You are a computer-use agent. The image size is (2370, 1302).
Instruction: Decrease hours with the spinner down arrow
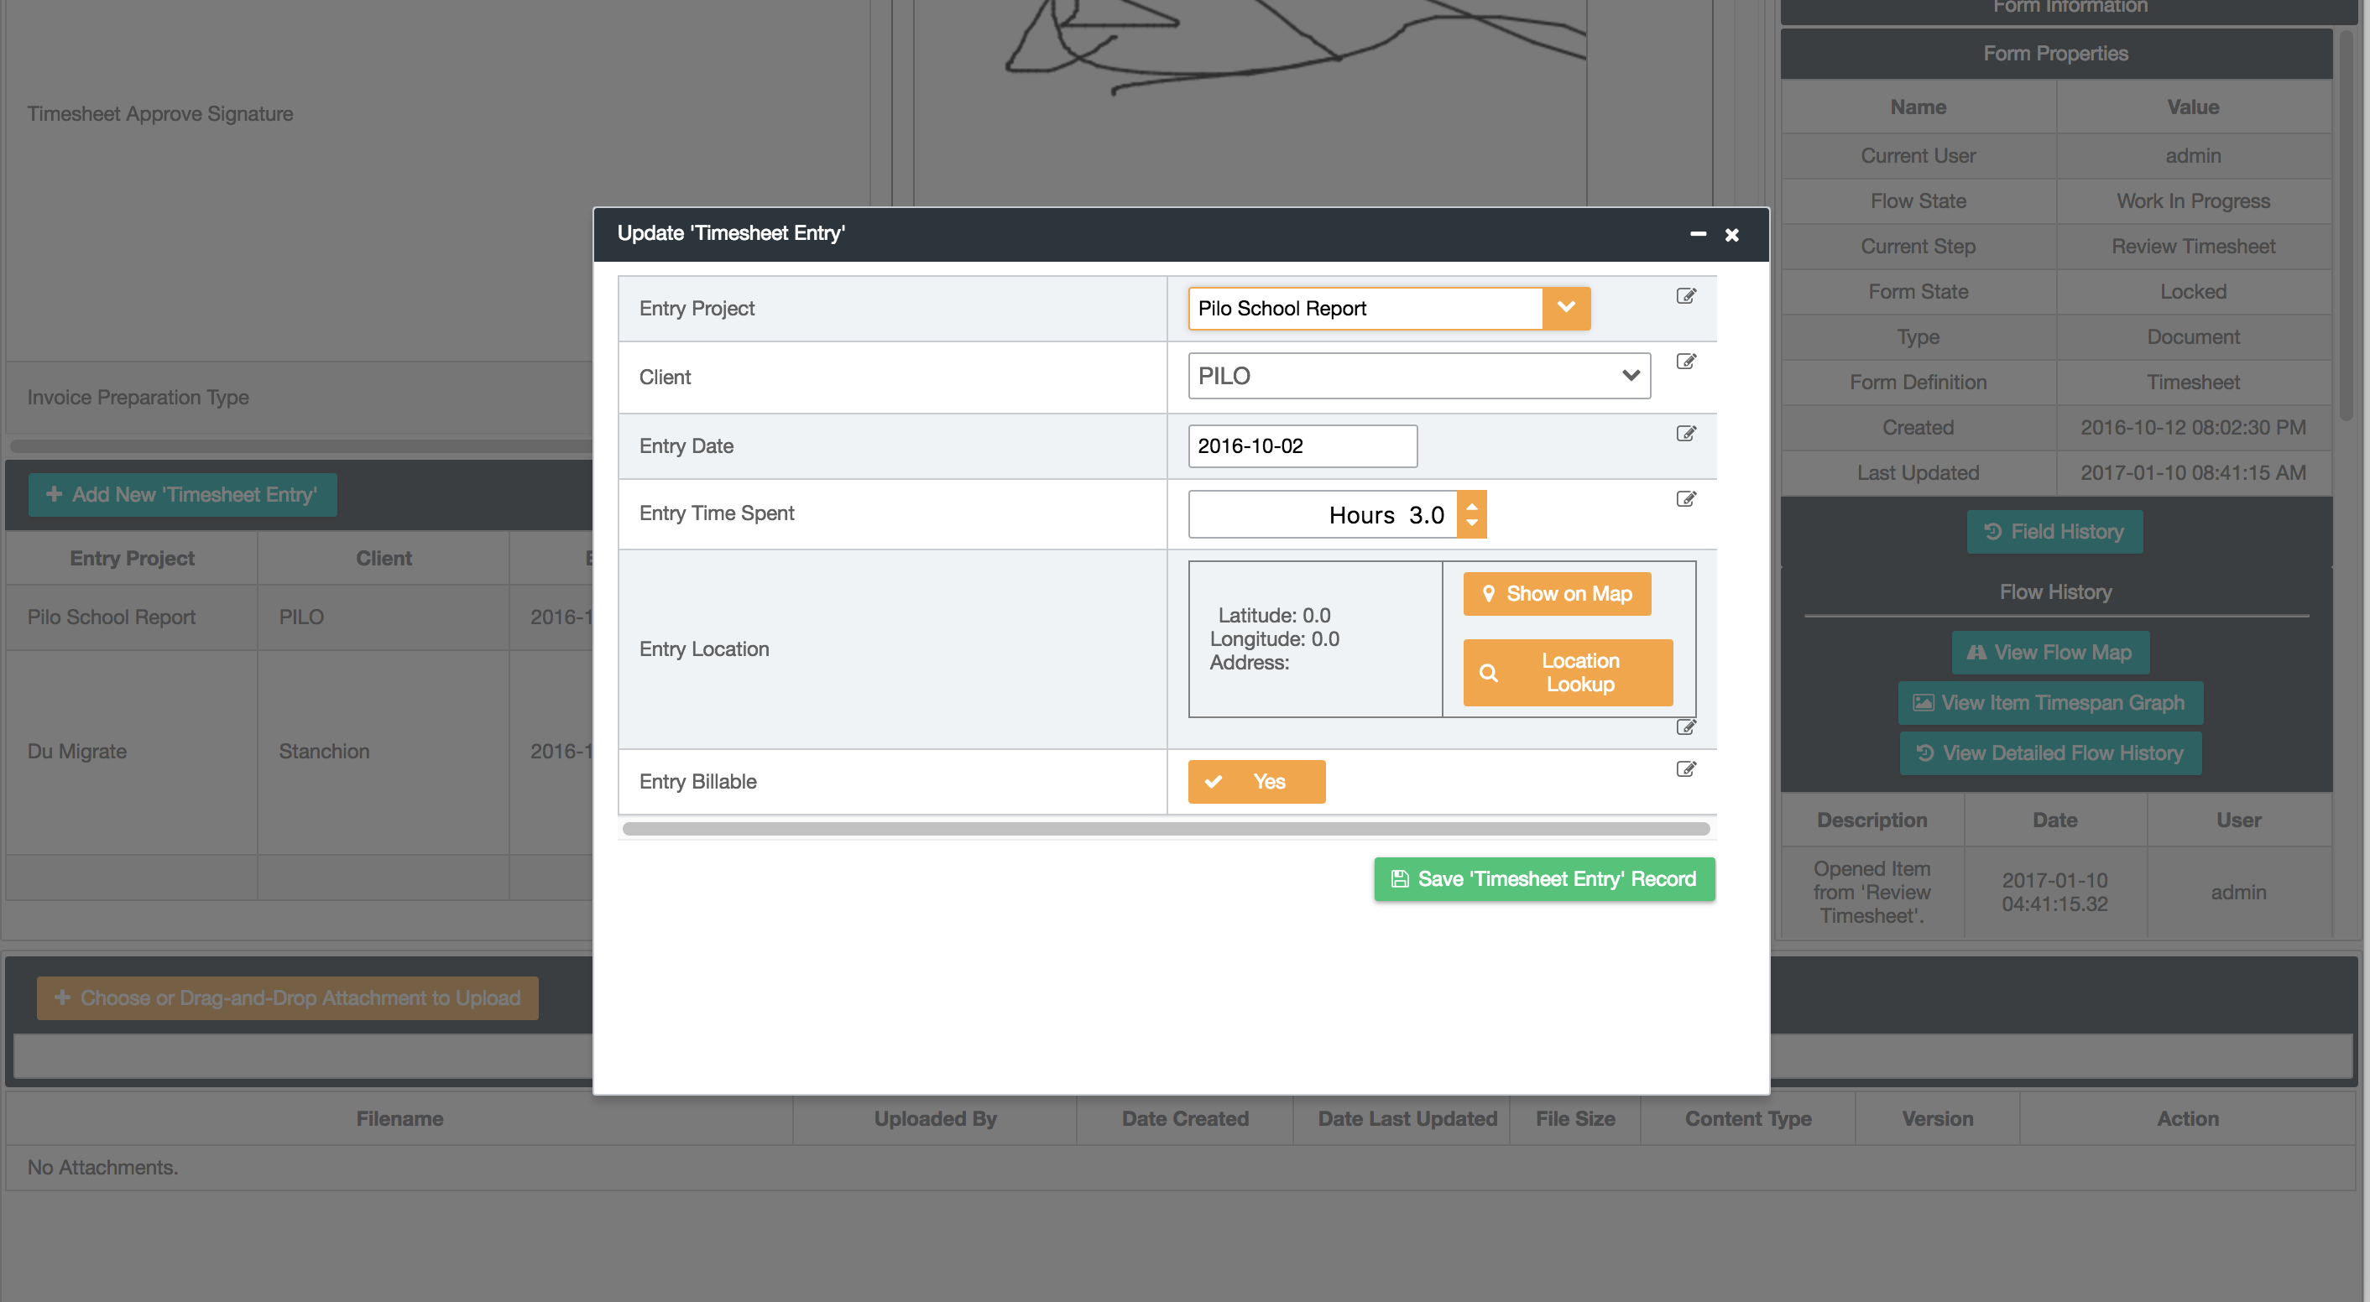(1472, 523)
